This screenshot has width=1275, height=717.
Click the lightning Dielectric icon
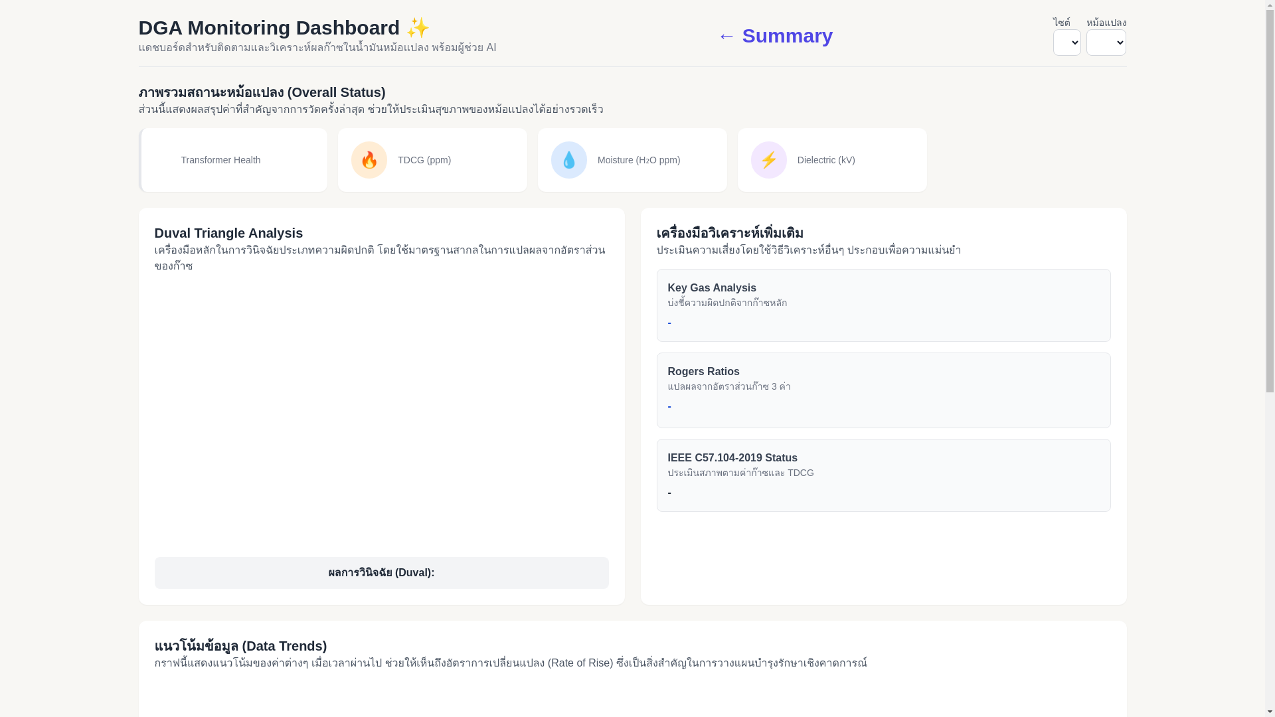(769, 160)
